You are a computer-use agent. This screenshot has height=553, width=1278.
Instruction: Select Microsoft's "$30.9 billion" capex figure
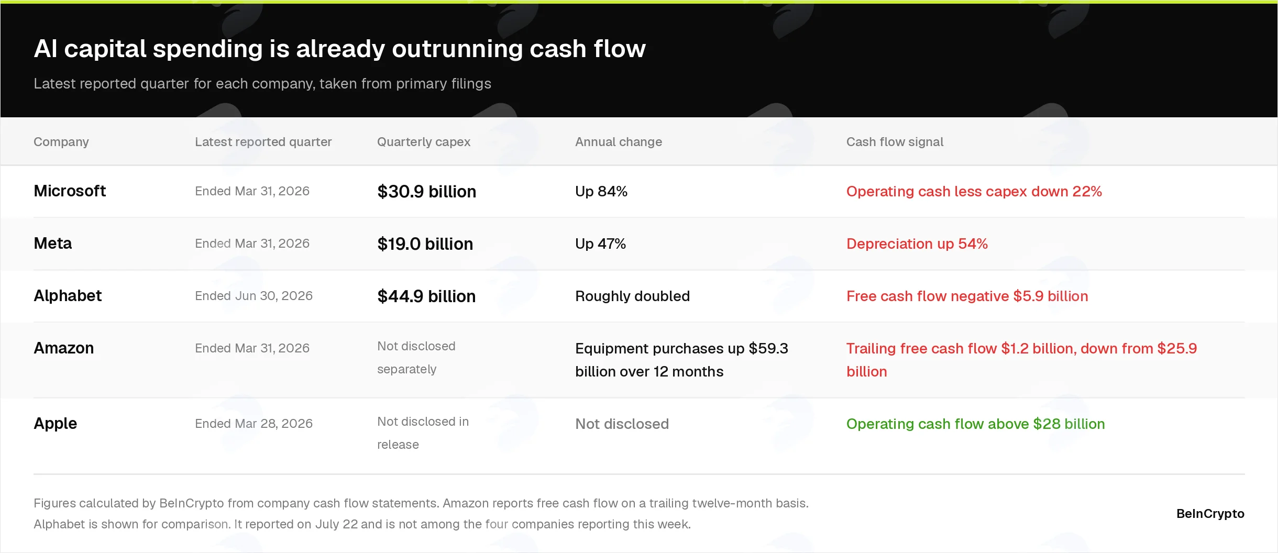point(426,192)
